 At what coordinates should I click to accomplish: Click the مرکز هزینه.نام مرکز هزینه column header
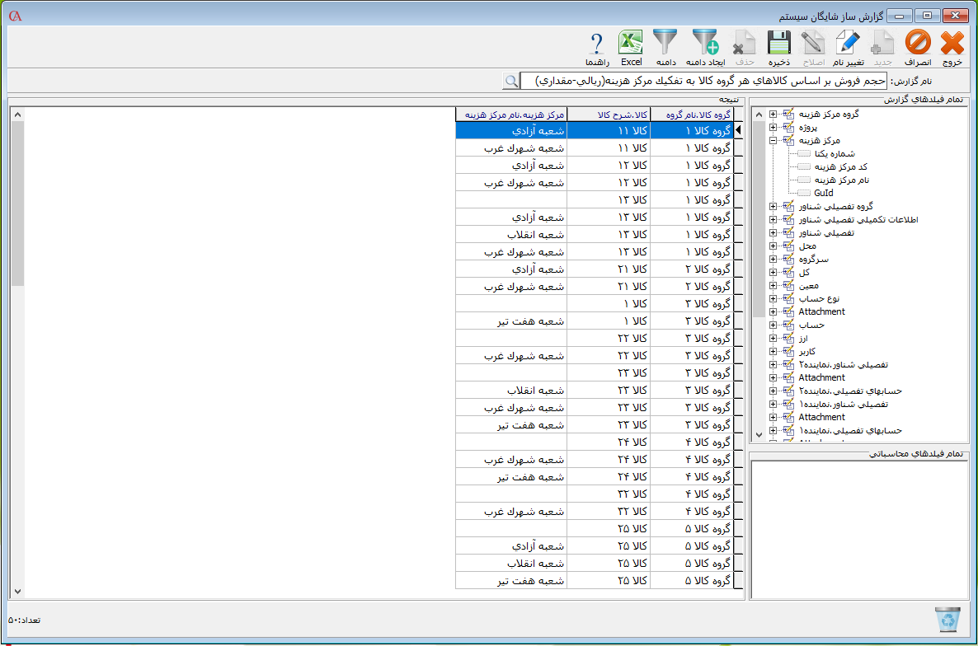511,115
